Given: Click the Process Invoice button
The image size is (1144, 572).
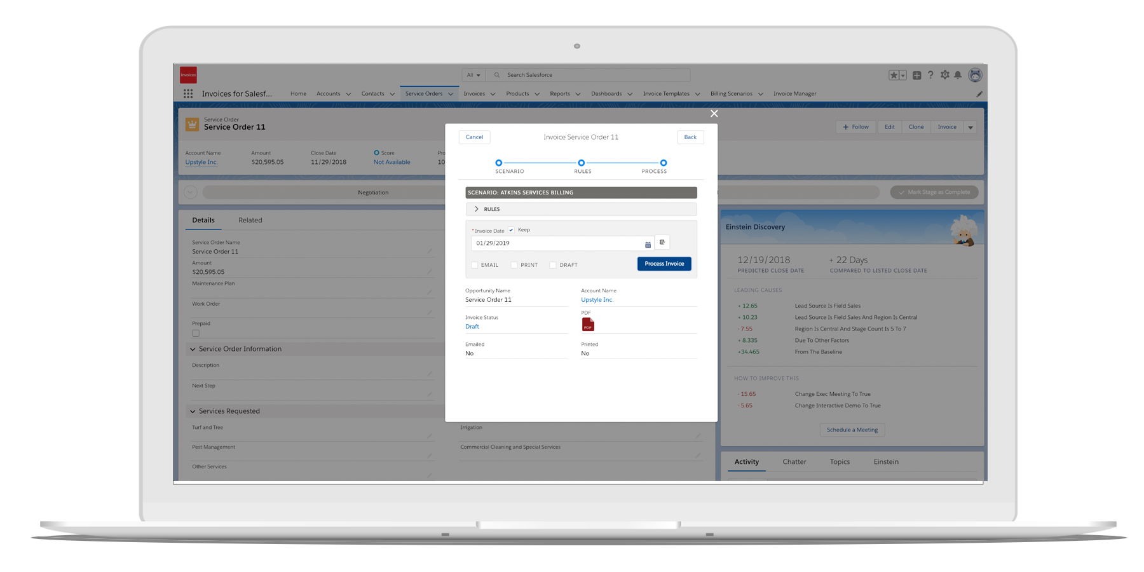Looking at the screenshot, I should coord(664,264).
